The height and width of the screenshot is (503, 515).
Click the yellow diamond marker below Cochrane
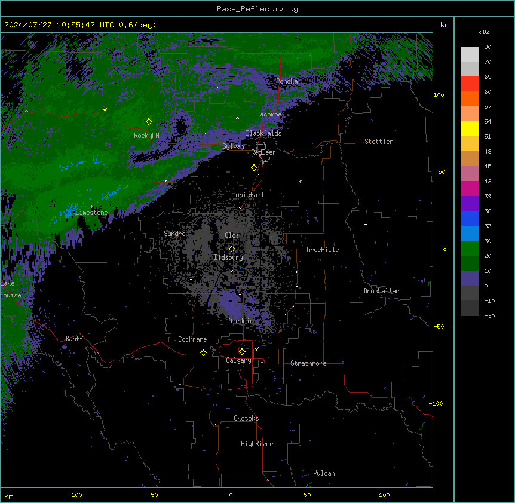pyautogui.click(x=203, y=352)
